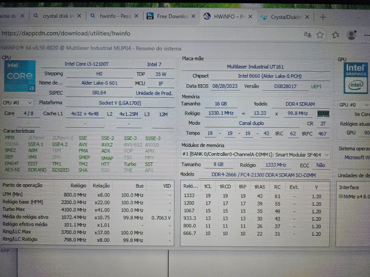
Task: Click the memory module chip icon
Action: click(x=323, y=114)
